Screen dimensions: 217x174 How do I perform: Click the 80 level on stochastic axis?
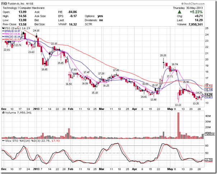[x=207, y=146]
